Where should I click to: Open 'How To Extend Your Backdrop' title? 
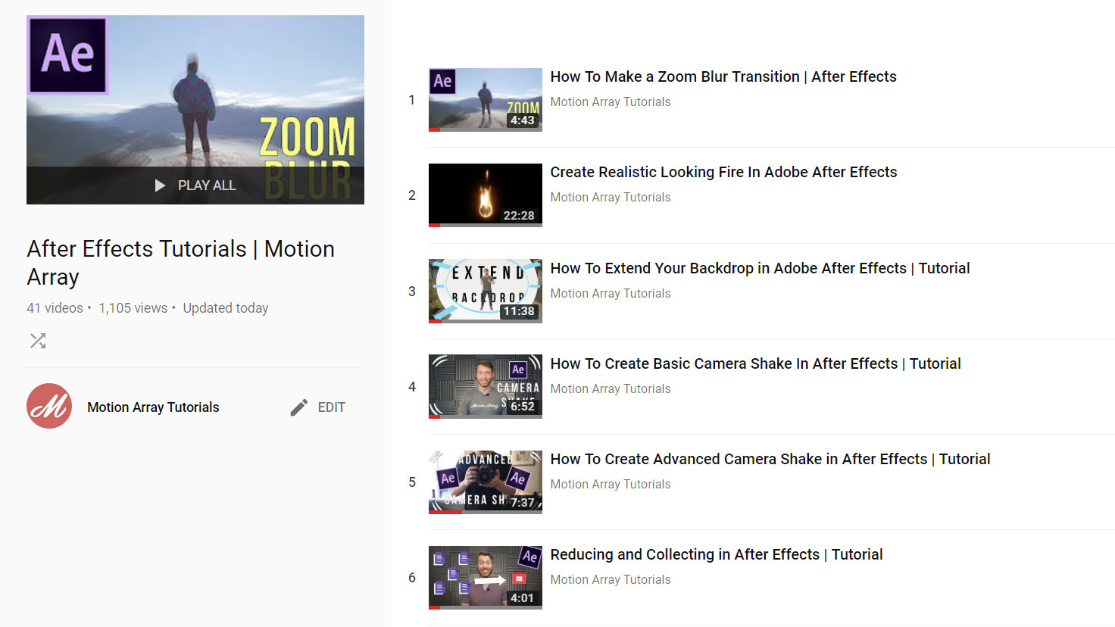click(x=760, y=268)
